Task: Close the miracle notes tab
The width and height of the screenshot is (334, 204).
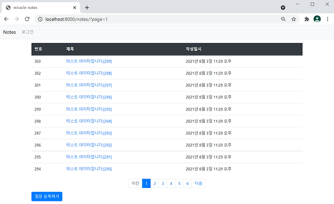Action: 74,8
